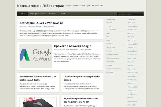The height and width of the screenshot is (107, 161).
Task: Open the Март 2015 archive
Action: click(131, 40)
